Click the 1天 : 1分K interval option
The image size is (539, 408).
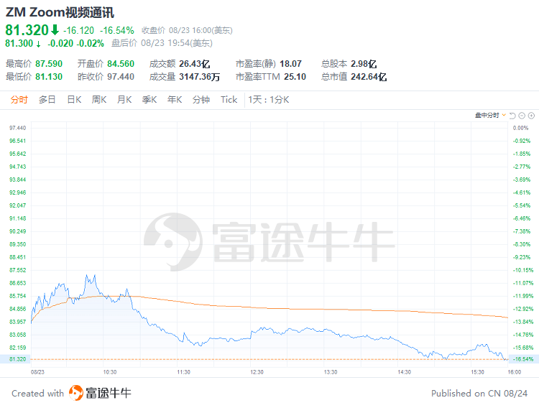[269, 100]
